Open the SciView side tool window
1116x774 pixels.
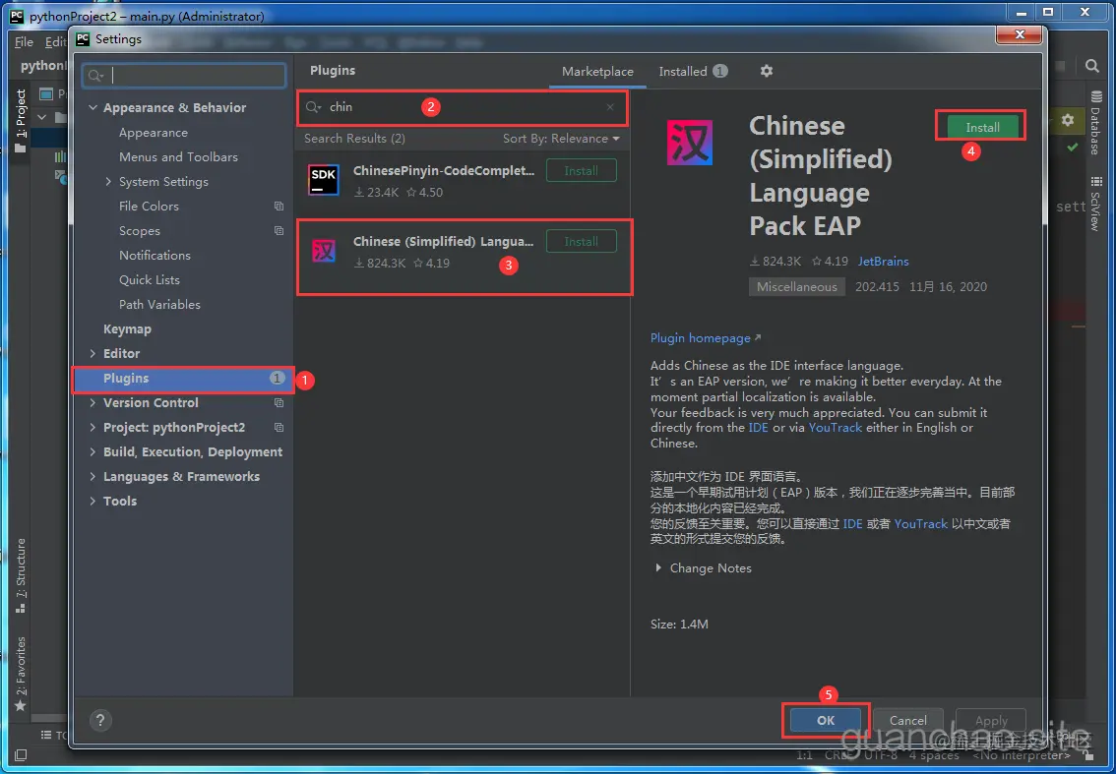click(1094, 203)
